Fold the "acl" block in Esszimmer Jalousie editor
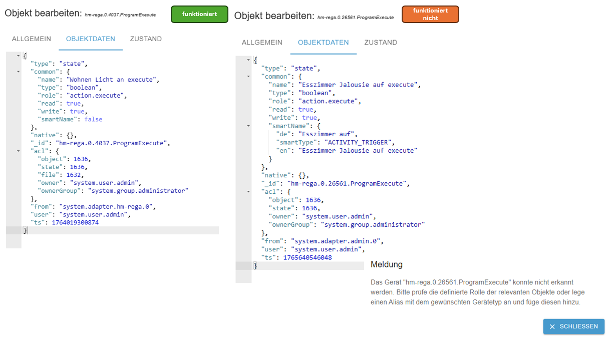This screenshot has height=337, width=607. (248, 192)
